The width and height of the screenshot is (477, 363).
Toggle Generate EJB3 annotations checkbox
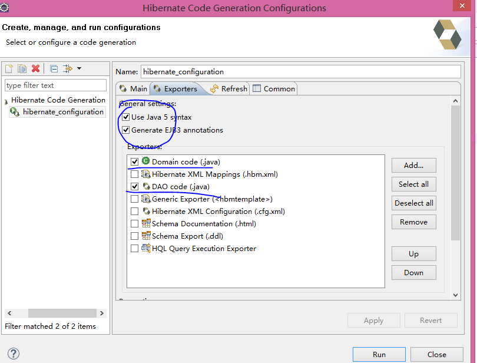[125, 130]
